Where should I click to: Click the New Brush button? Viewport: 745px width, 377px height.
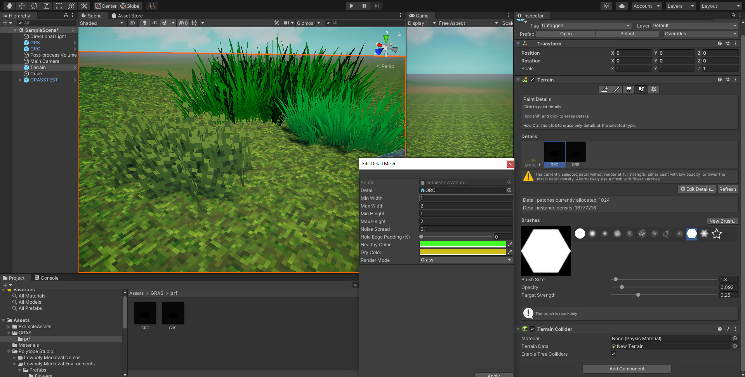pos(722,221)
